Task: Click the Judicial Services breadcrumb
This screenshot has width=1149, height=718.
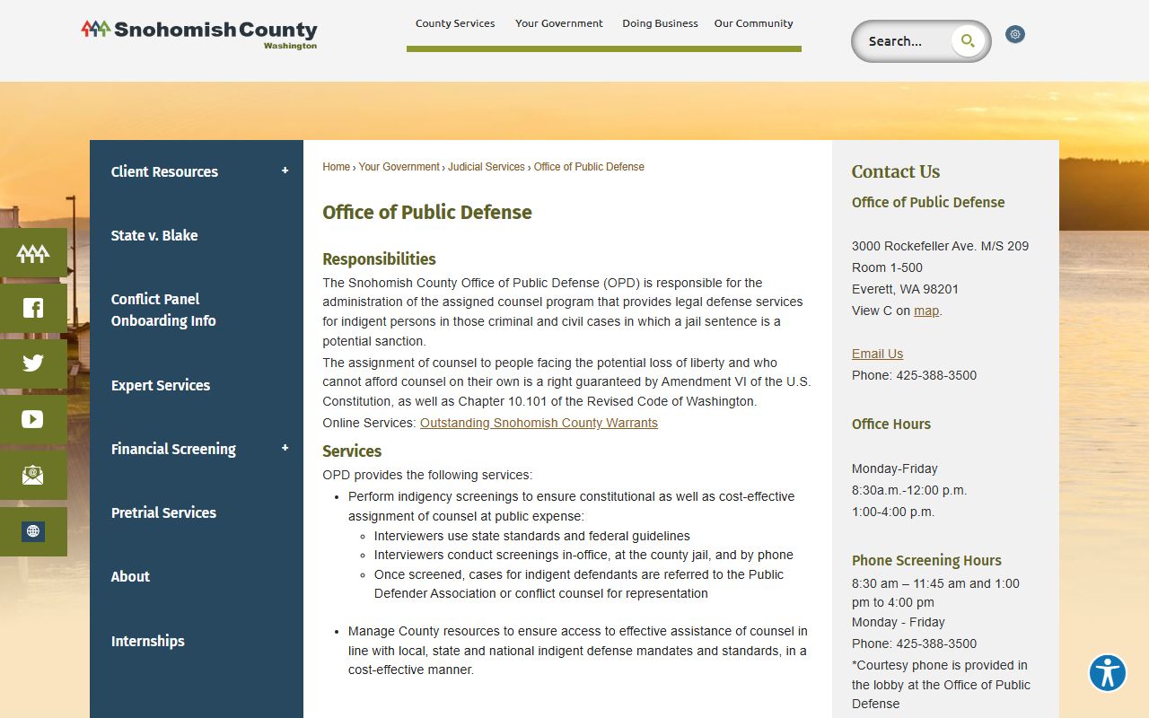Action: point(487,167)
